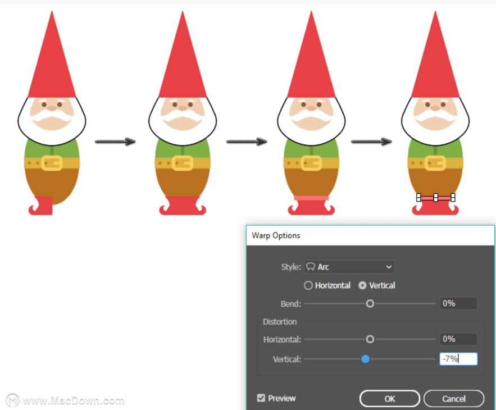Click the middle handle of the selected boot cuff
This screenshot has width=496, height=410.
(x=435, y=198)
